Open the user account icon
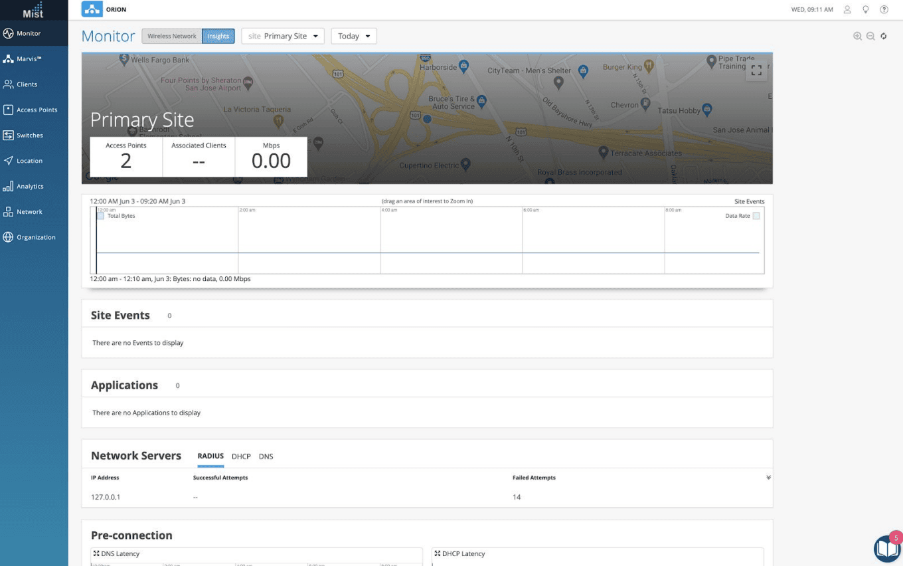This screenshot has height=566, width=903. (847, 10)
